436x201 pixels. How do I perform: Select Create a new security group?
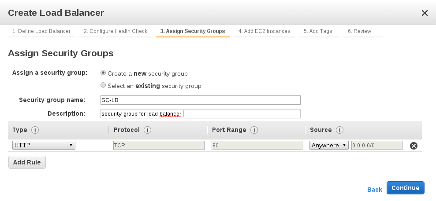click(103, 73)
